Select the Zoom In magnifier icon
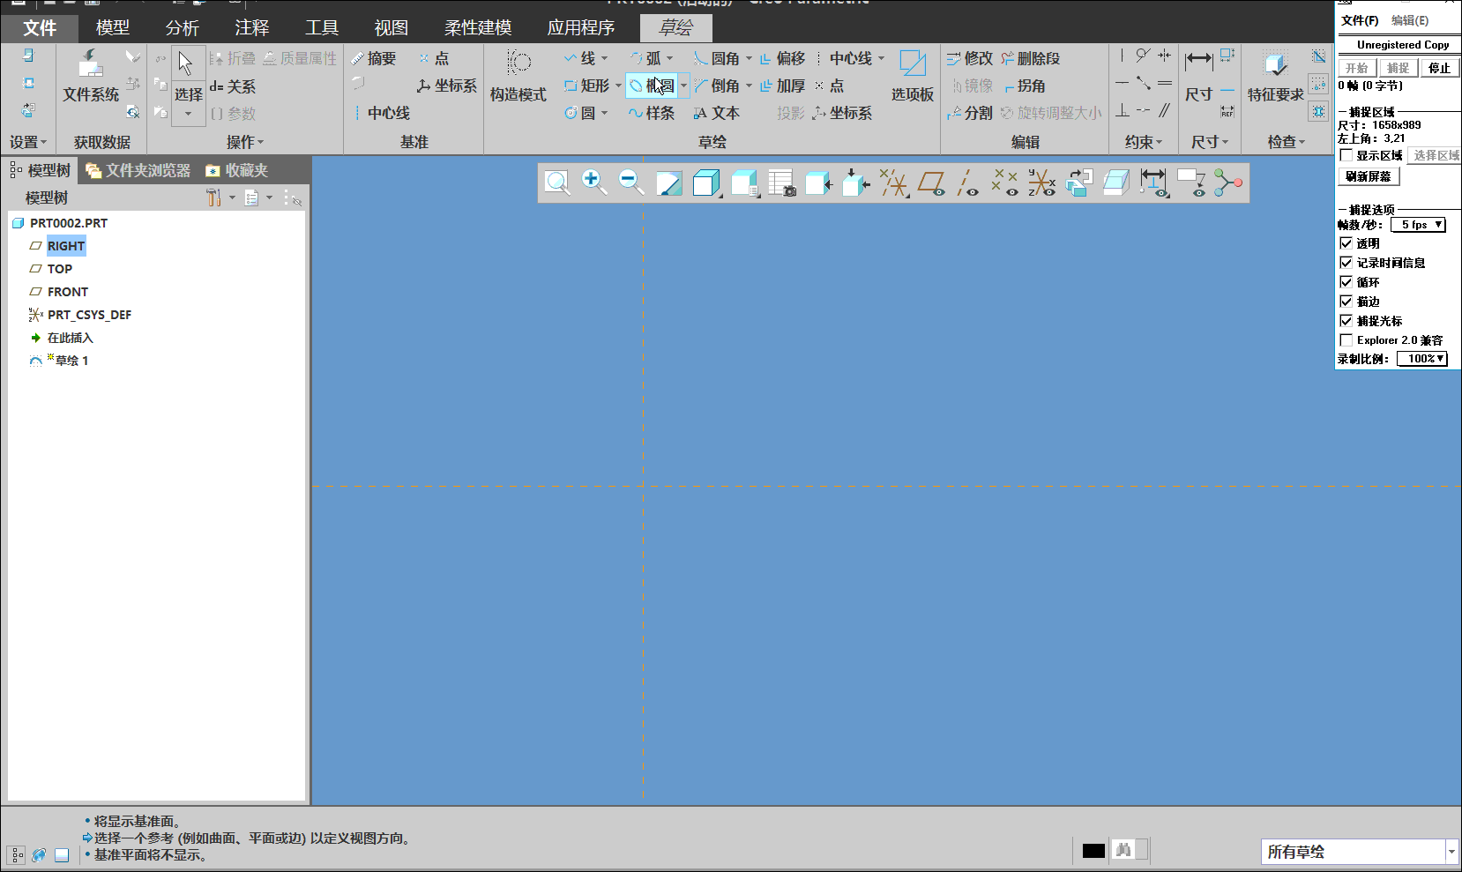This screenshot has width=1462, height=872. coord(594,183)
